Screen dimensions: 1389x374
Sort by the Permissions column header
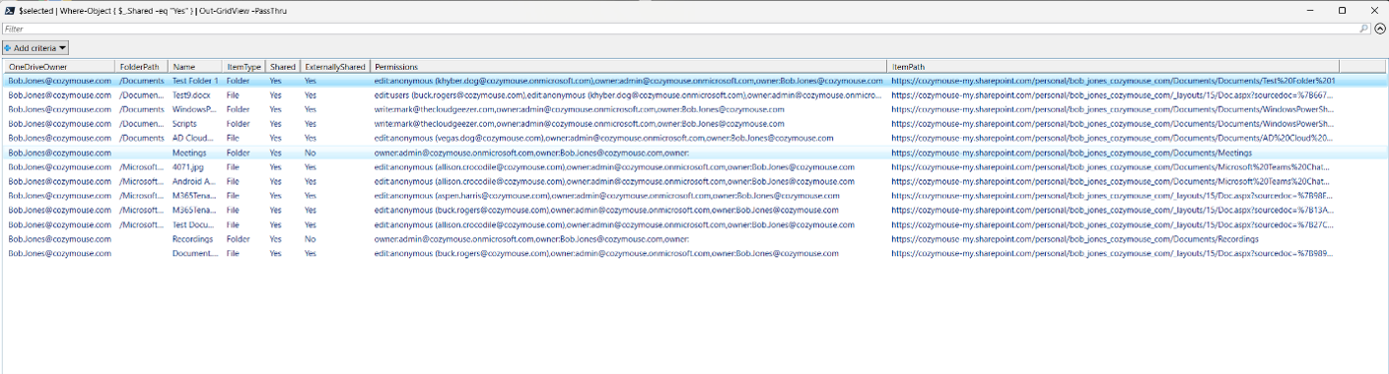pos(629,66)
